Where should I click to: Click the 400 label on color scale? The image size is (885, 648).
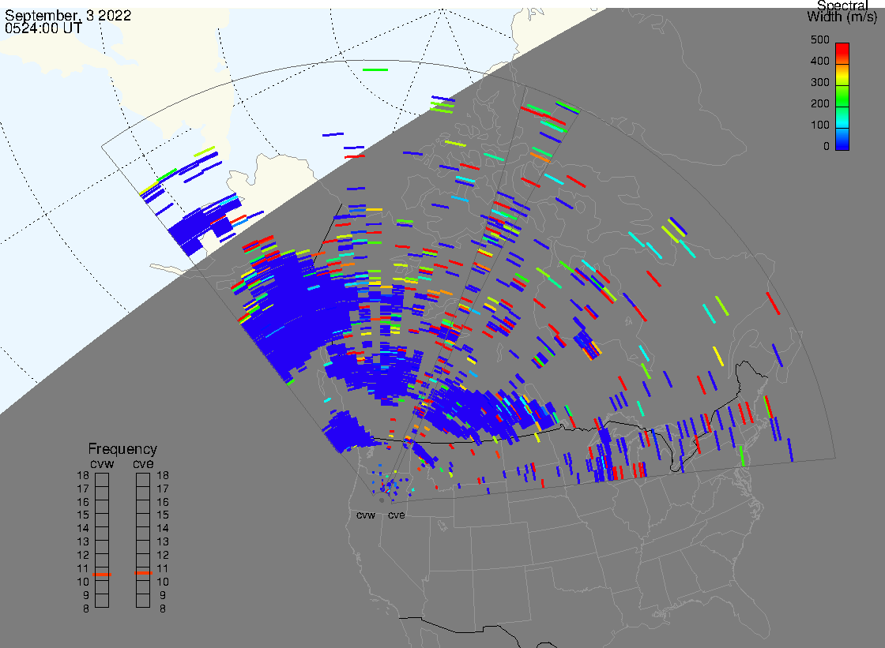819,61
